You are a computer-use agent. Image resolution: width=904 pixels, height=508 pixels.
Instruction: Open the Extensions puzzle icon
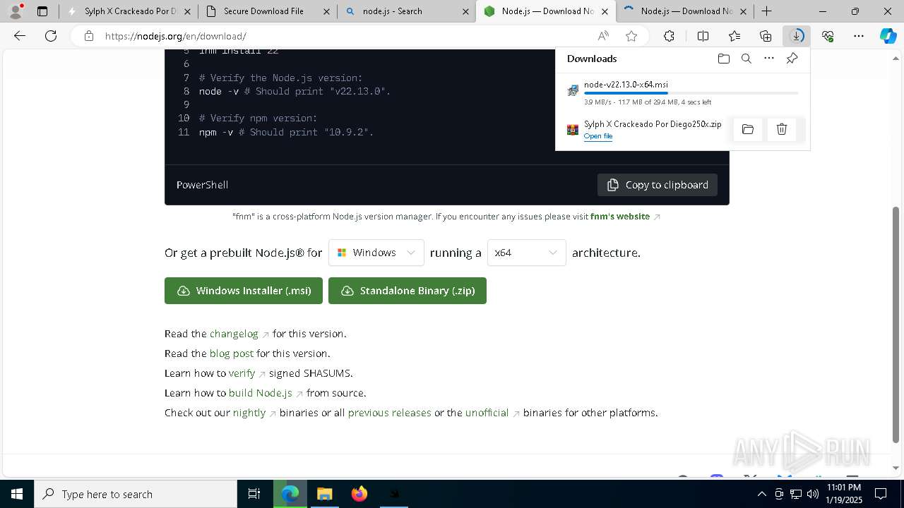pos(669,36)
